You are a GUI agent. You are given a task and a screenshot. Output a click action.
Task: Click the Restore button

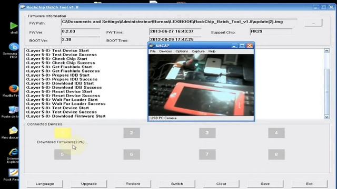(133, 184)
